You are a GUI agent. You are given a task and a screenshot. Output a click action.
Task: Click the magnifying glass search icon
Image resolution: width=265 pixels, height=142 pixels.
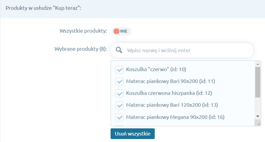point(119,50)
